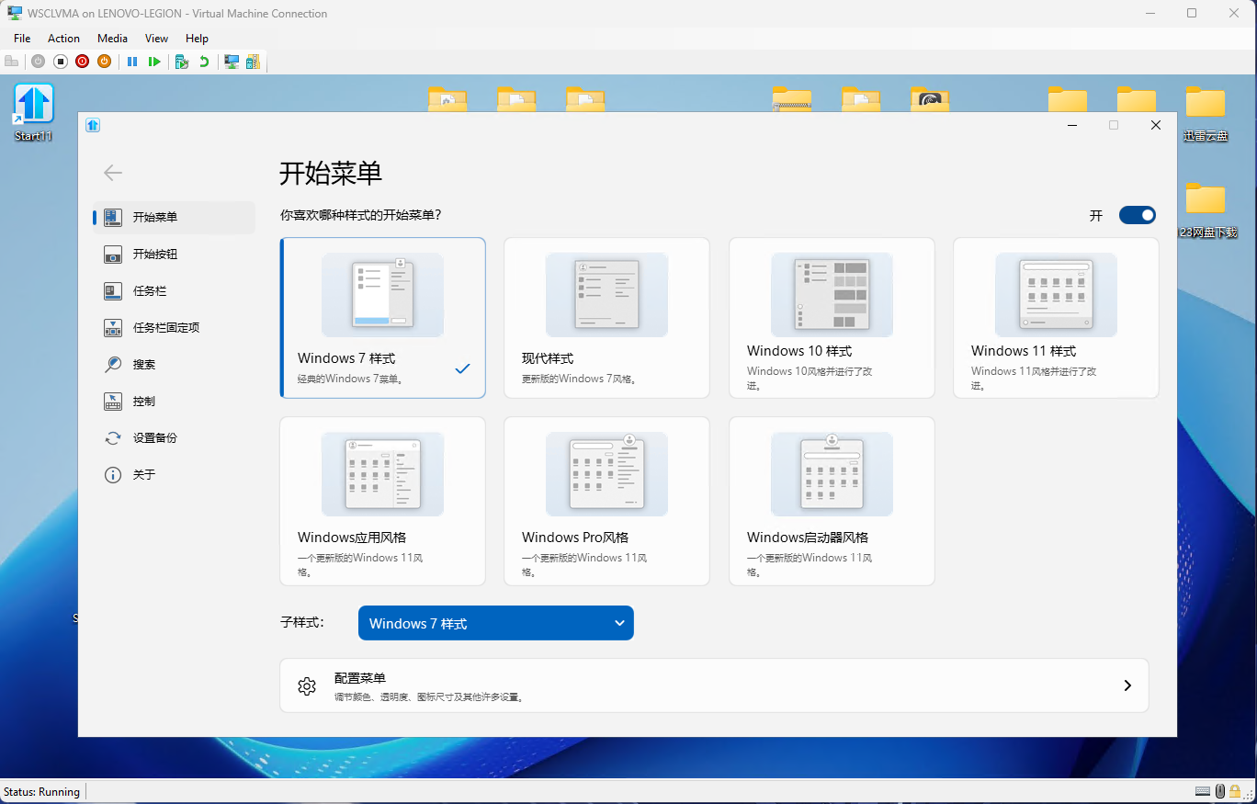The image size is (1257, 804).
Task: Expand the 子样式 dropdown
Action: tap(495, 623)
